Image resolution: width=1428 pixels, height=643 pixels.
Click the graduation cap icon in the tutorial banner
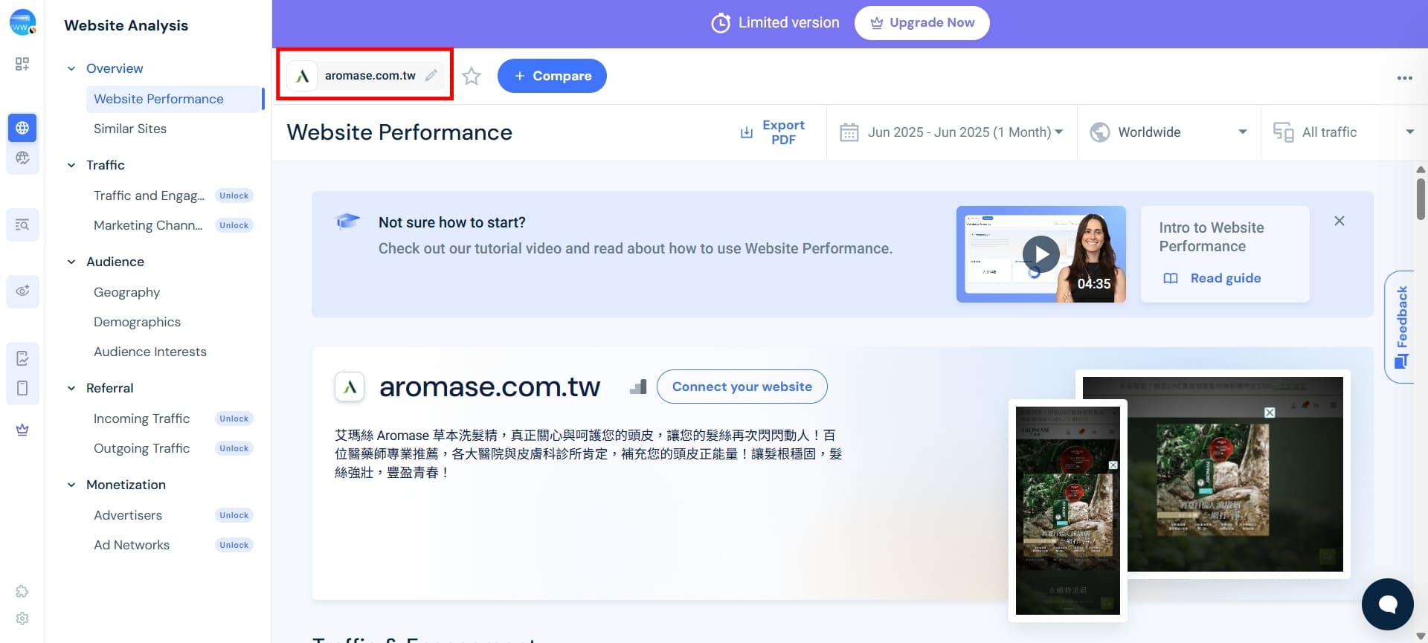tap(347, 222)
